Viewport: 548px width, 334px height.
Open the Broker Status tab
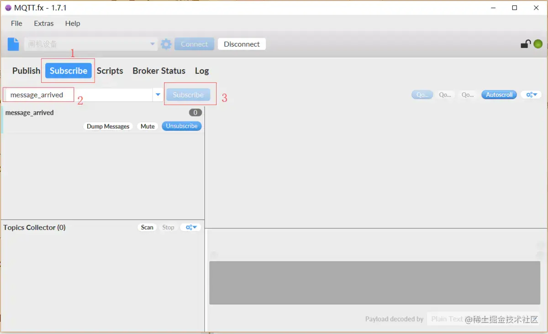point(159,71)
